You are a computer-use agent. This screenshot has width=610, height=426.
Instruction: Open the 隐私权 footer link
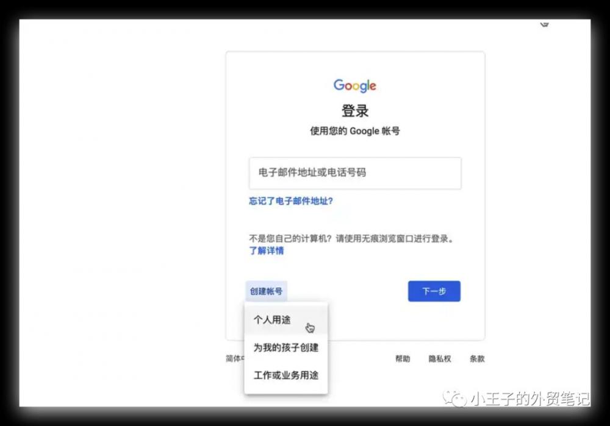pyautogui.click(x=440, y=359)
